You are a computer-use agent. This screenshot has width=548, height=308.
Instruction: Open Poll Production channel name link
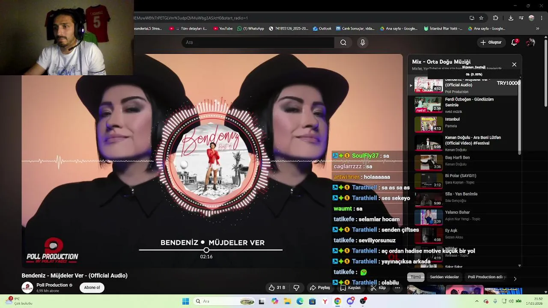tap(52, 285)
